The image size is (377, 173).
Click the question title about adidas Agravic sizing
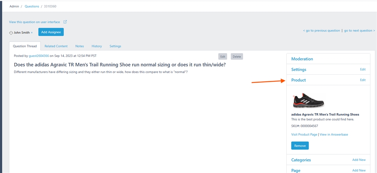120,65
